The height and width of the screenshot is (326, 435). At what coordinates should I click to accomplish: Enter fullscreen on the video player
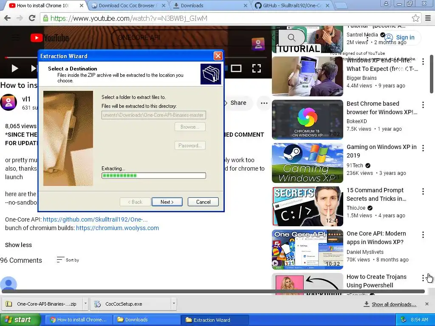256,68
